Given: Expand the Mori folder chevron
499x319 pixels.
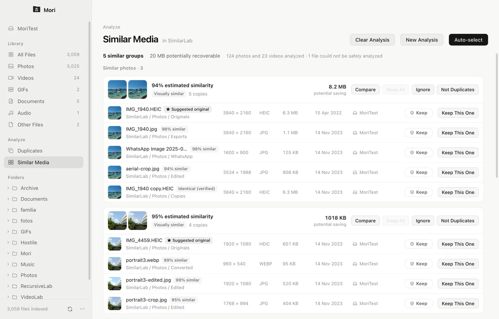Looking at the screenshot, I should pos(8,254).
